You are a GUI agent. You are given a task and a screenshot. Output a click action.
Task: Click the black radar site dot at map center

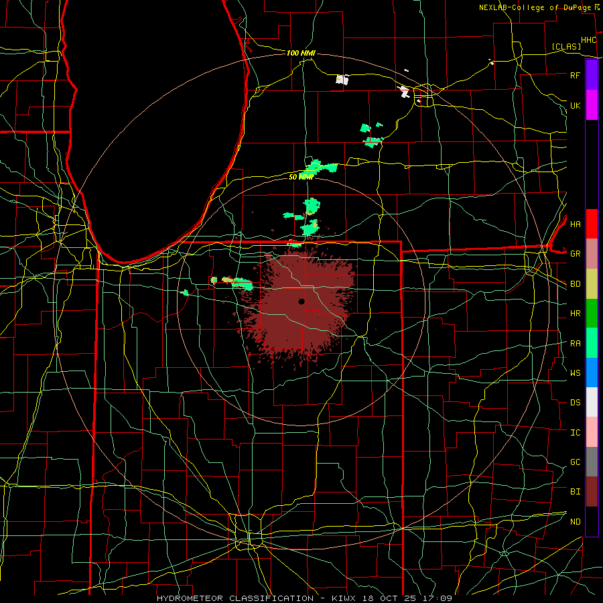click(301, 301)
